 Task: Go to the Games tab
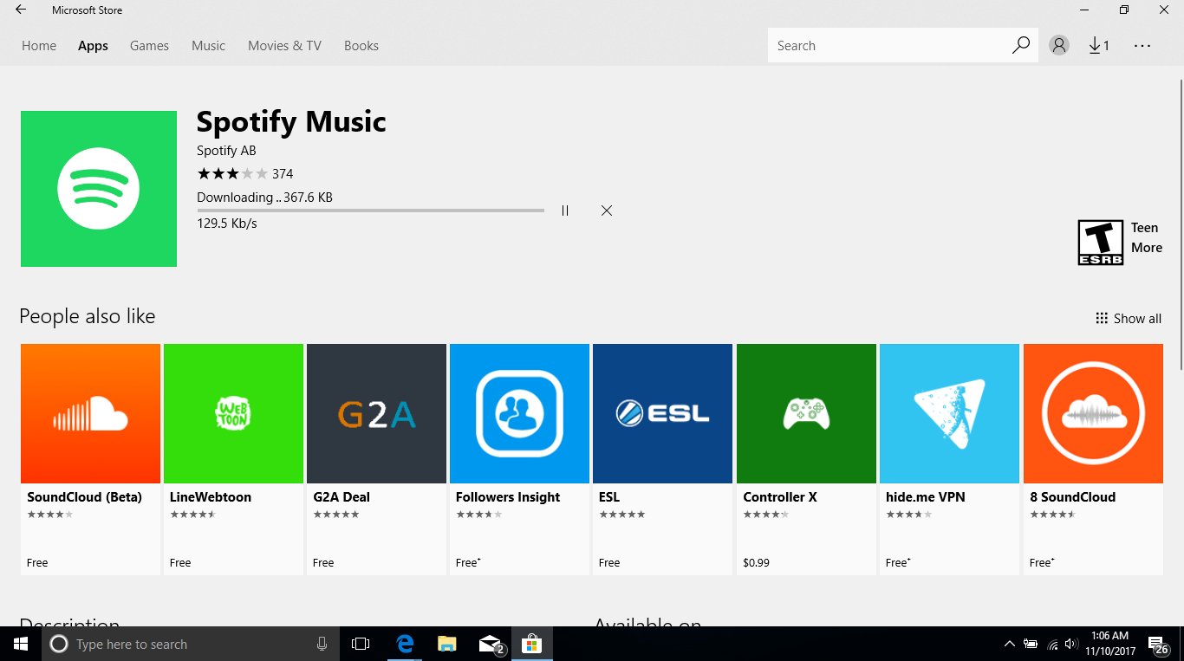tap(149, 46)
